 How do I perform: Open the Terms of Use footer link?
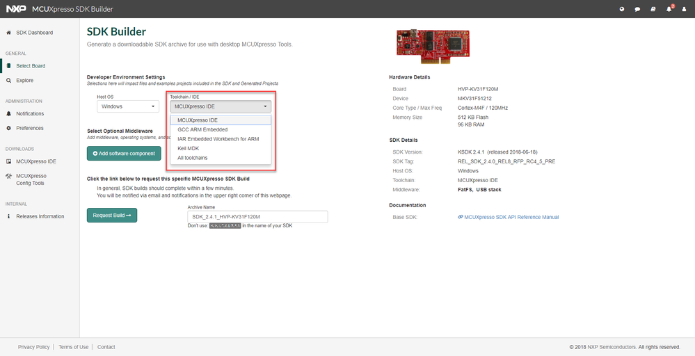tap(73, 347)
